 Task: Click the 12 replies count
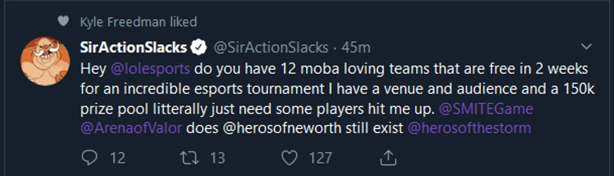[x=118, y=158]
